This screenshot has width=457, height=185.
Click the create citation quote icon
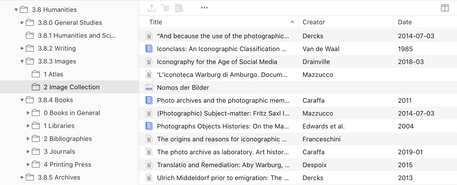[165, 8]
